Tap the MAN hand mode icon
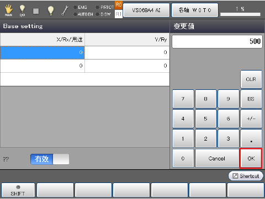This screenshot has height=199, width=265. (x=8, y=10)
